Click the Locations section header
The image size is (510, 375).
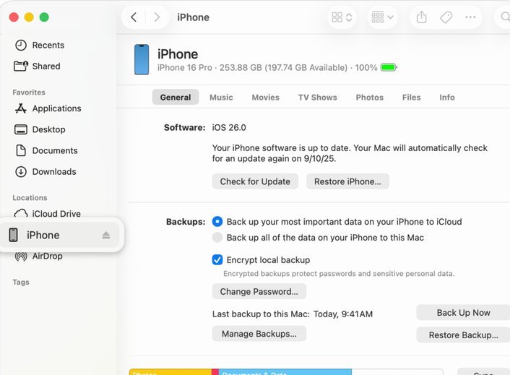pyautogui.click(x=30, y=198)
